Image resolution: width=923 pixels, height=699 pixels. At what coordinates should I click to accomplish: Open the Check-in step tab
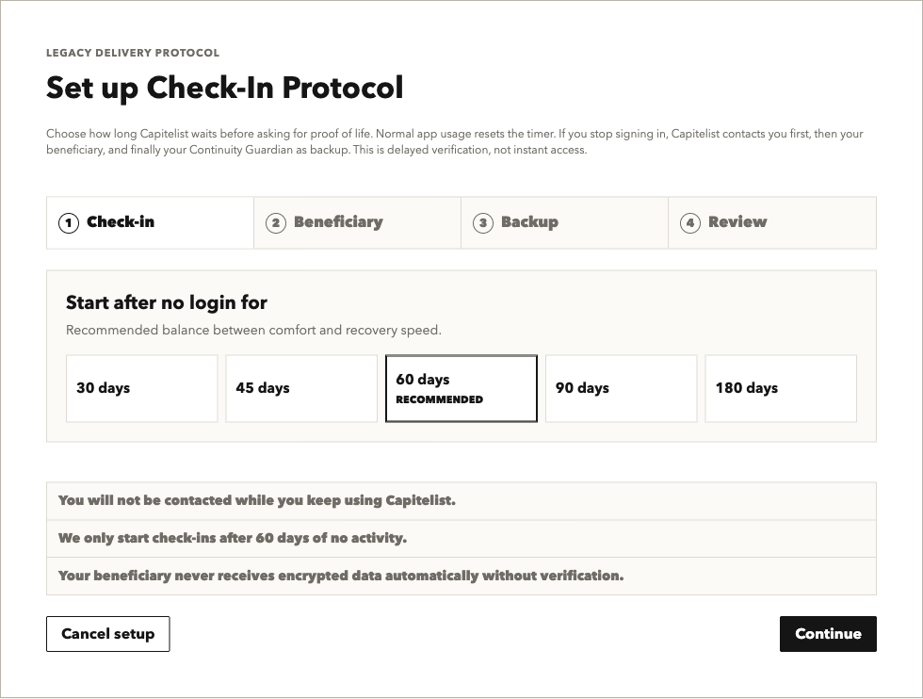click(x=150, y=222)
